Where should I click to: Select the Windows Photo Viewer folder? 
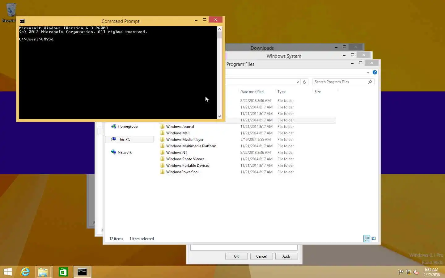(x=185, y=159)
